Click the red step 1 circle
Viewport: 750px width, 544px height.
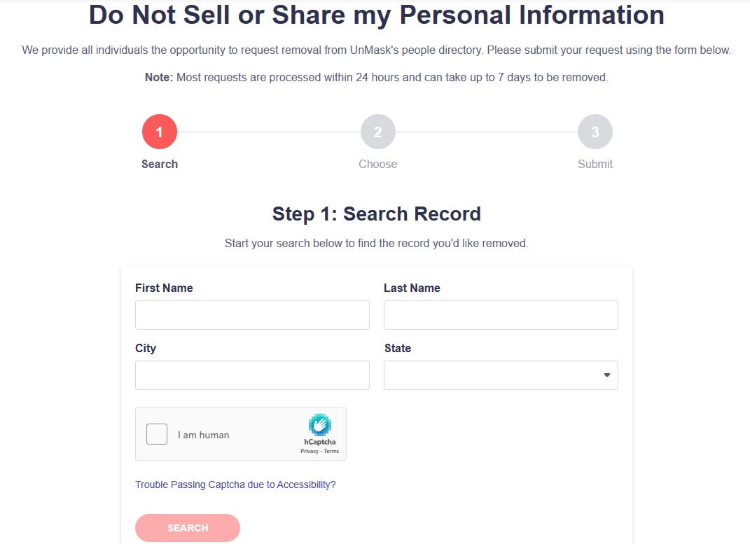coord(160,132)
